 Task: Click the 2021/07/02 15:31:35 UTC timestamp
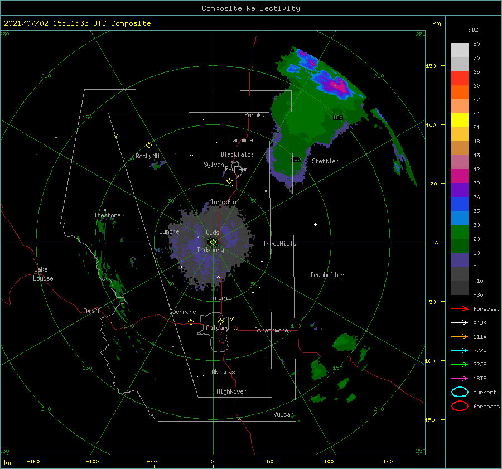(x=77, y=23)
